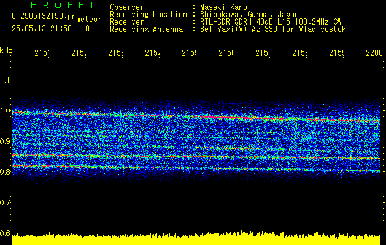Click the 2154 time marker
Screen dimensions: 386x245
[152, 53]
